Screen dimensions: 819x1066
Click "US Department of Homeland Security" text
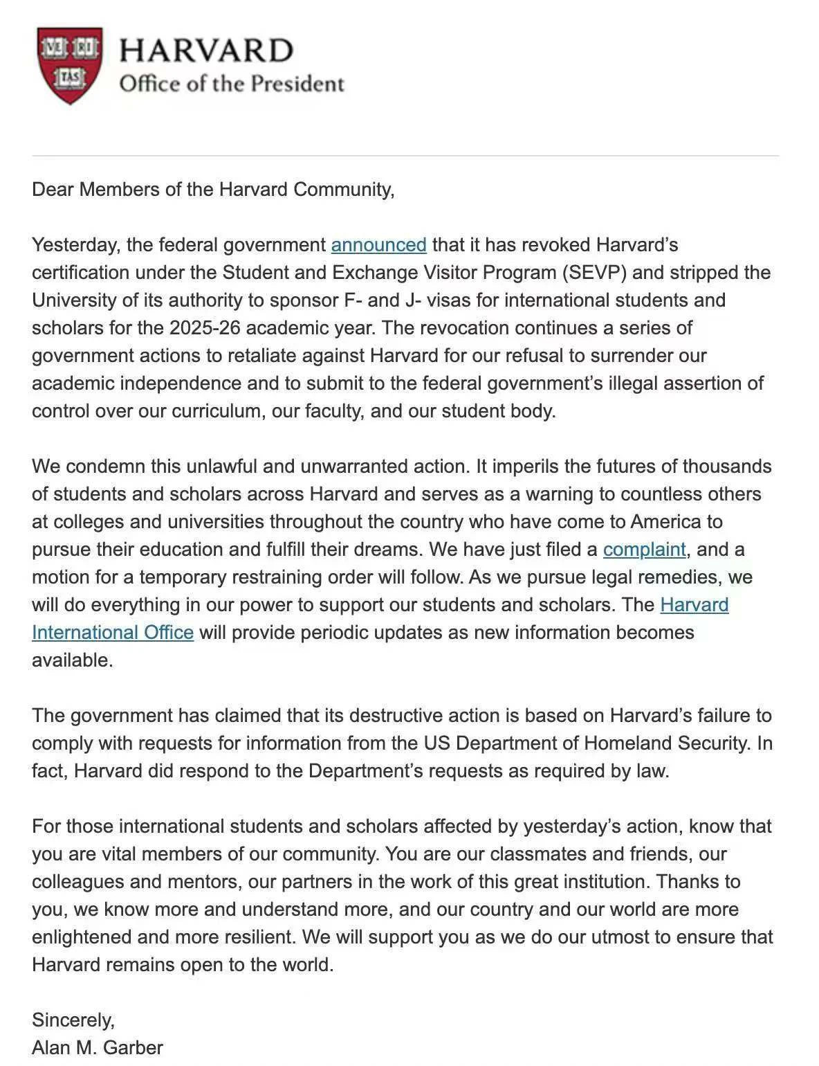(x=587, y=743)
